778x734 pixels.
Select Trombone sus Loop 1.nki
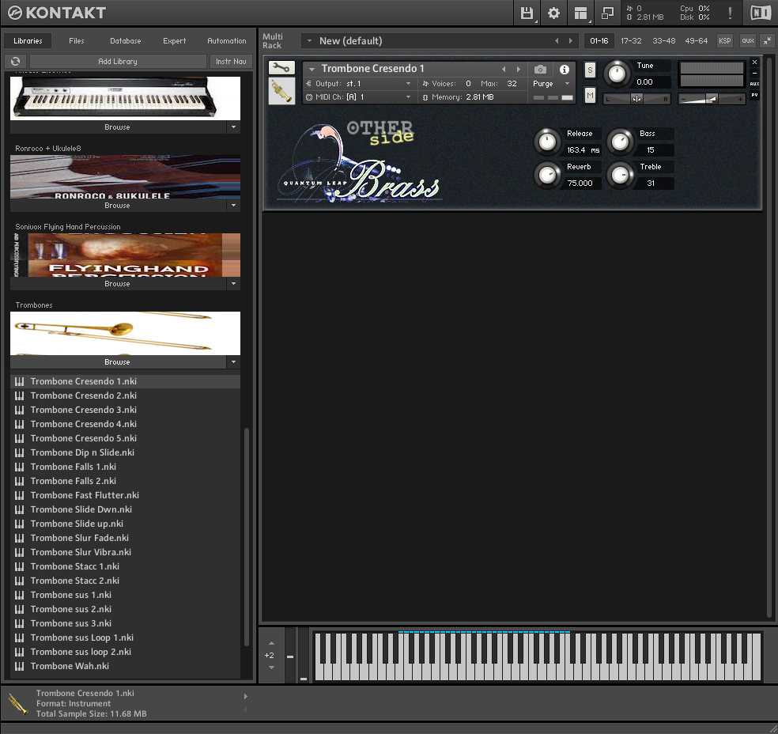tap(125, 638)
